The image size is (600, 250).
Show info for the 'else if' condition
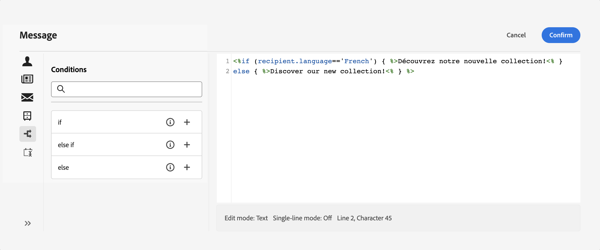click(x=170, y=145)
